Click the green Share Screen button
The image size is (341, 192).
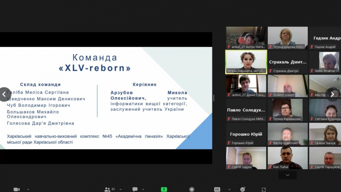coord(164,189)
